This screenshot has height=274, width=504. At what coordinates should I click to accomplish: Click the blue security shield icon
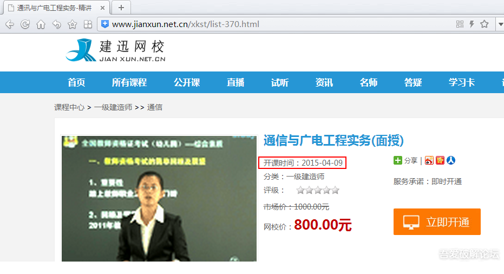(x=105, y=24)
